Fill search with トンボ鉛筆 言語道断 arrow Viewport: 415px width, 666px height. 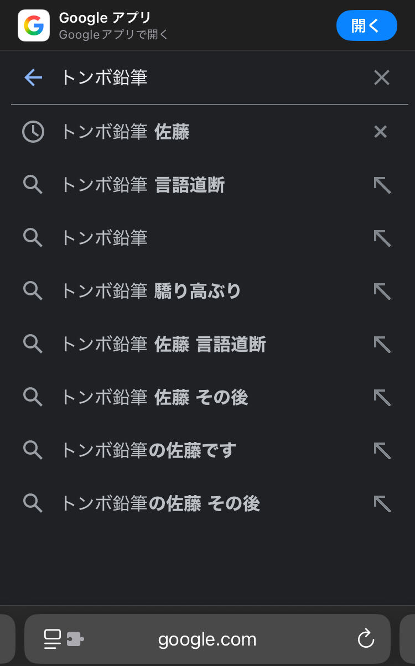point(382,185)
